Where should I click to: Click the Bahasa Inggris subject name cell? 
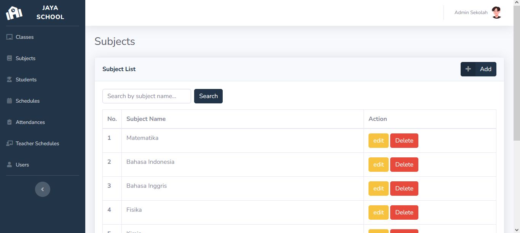(x=242, y=189)
